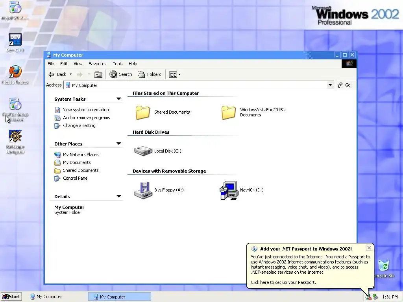Open the Netscape Navigator desktop shortcut

point(15,142)
